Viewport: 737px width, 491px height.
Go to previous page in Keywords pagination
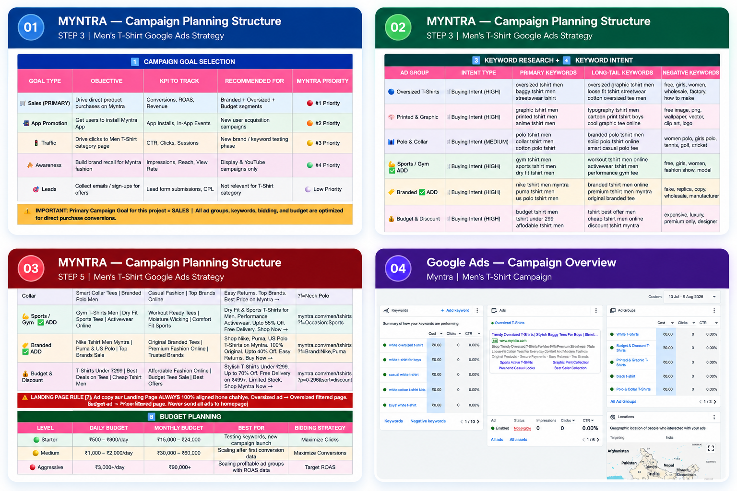(462, 421)
